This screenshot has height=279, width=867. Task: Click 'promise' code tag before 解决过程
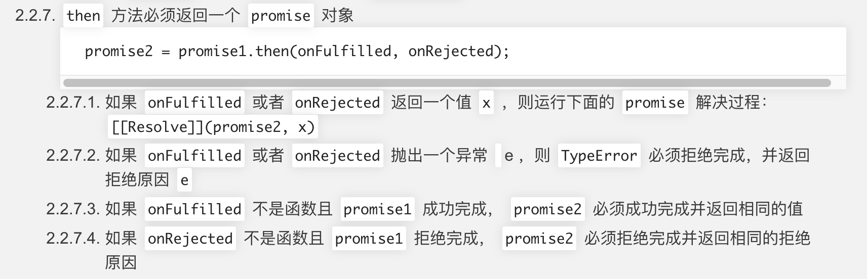[655, 102]
